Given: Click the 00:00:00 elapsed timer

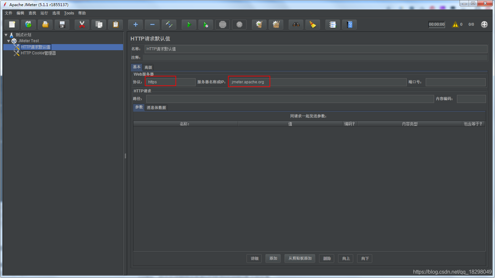Looking at the screenshot, I should click(437, 24).
